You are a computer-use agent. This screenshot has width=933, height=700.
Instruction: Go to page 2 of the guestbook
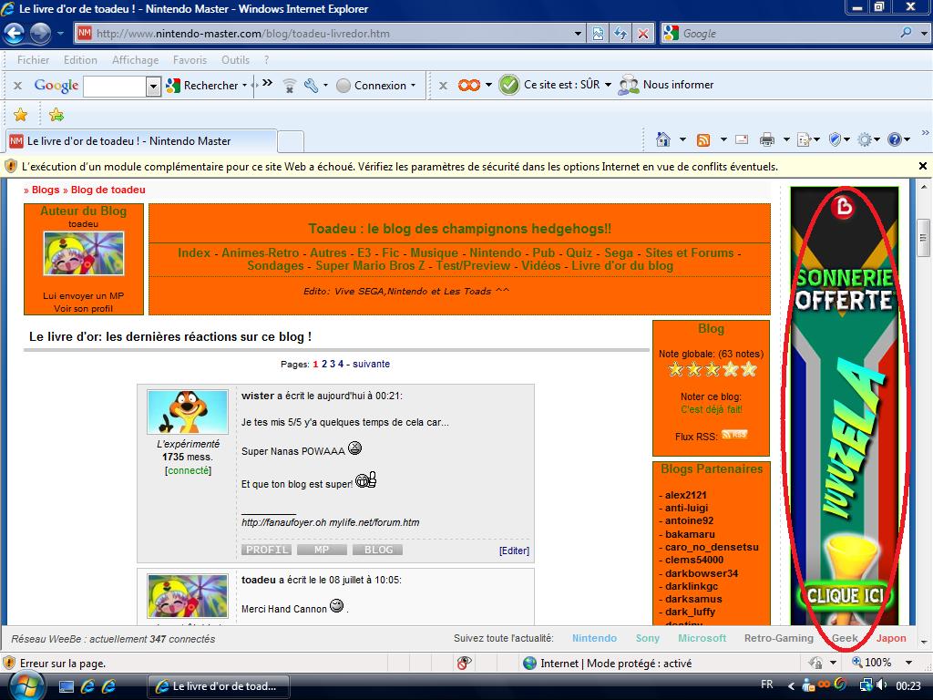(x=324, y=364)
